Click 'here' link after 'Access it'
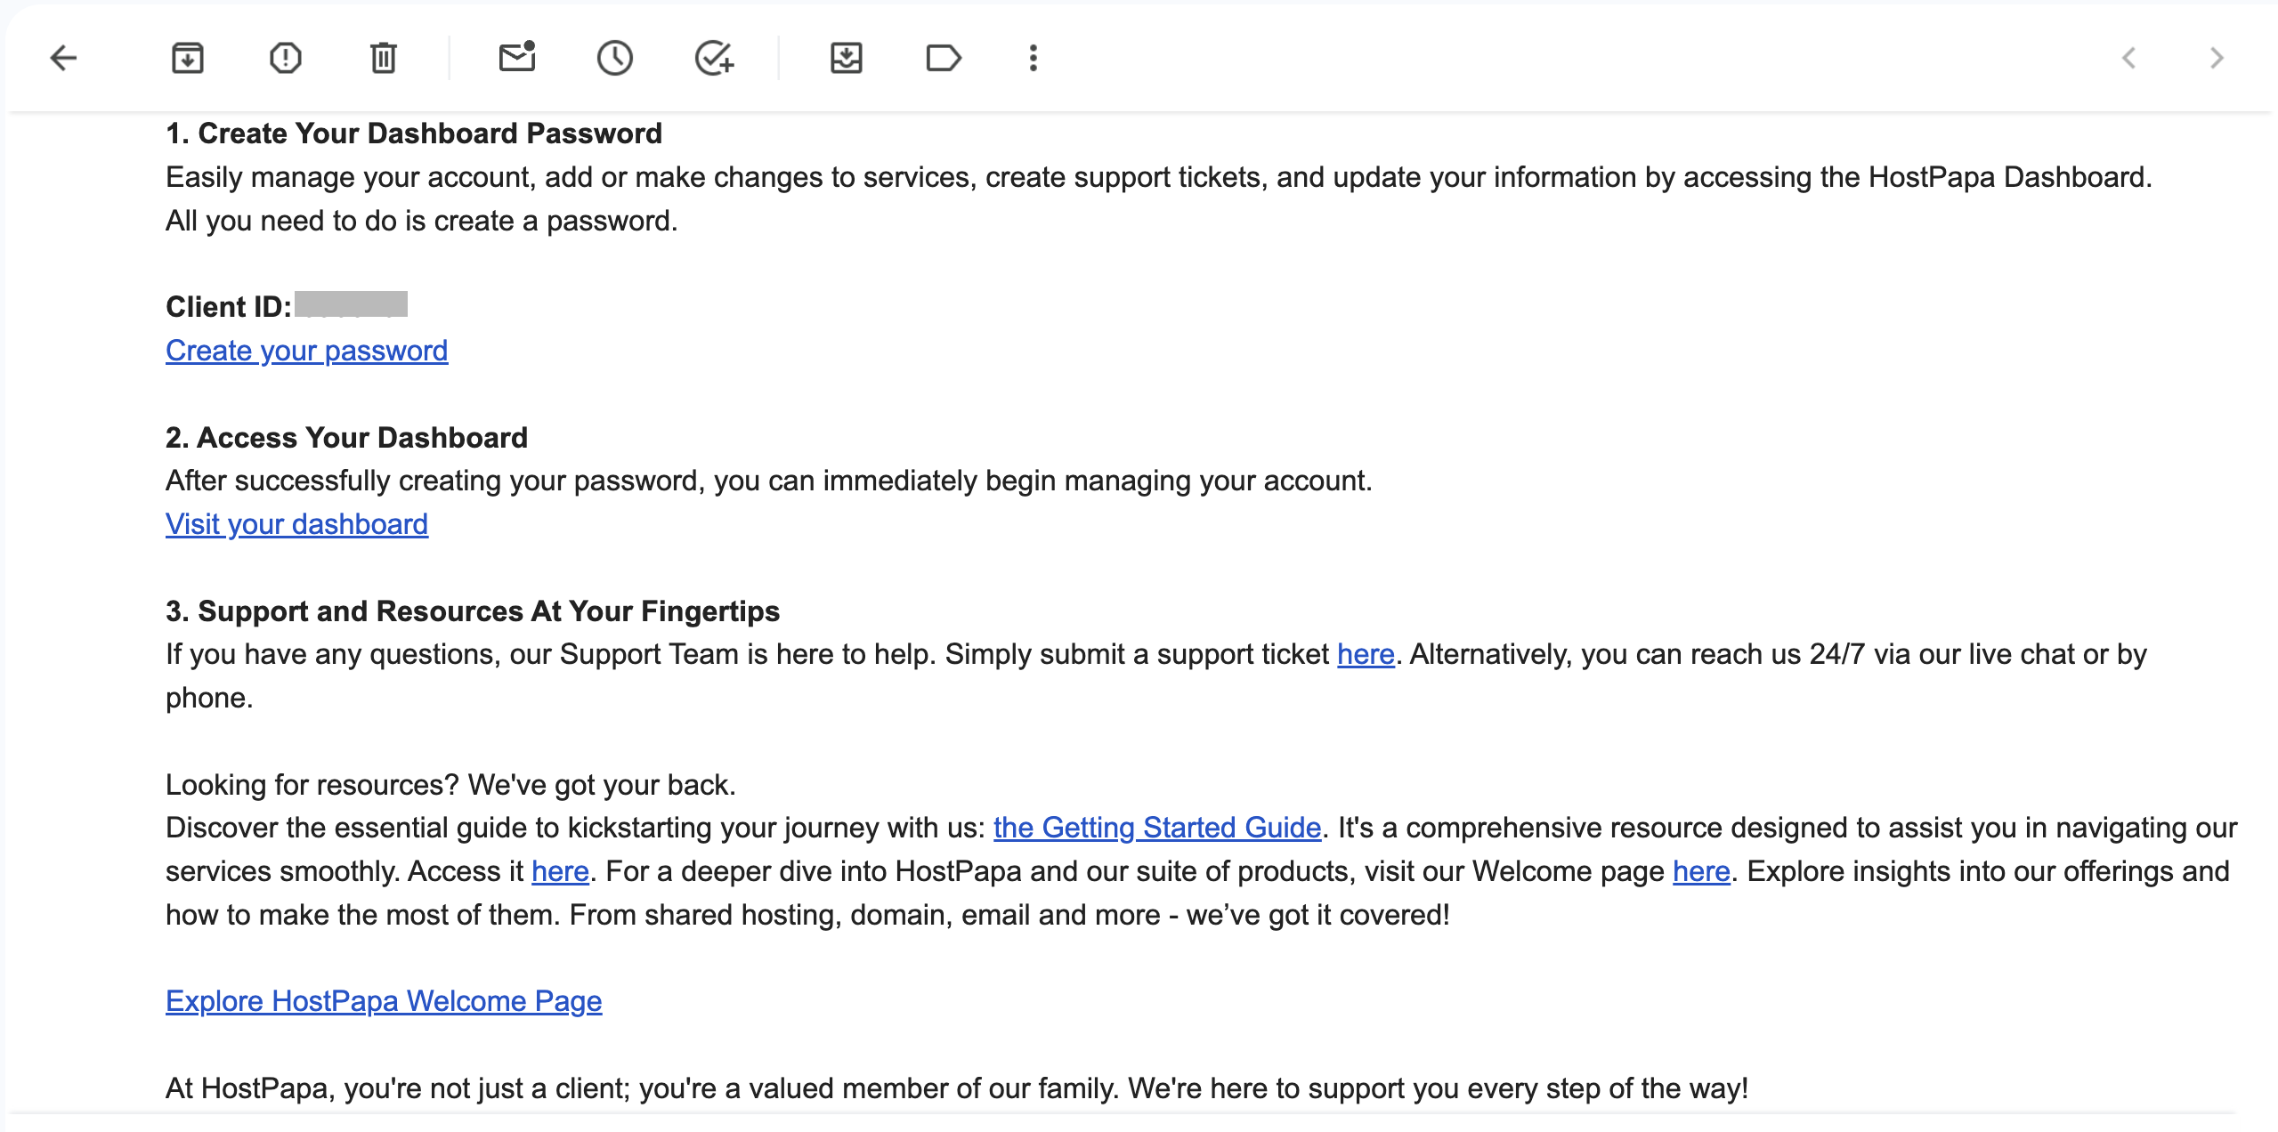The height and width of the screenshot is (1132, 2278). pos(560,871)
